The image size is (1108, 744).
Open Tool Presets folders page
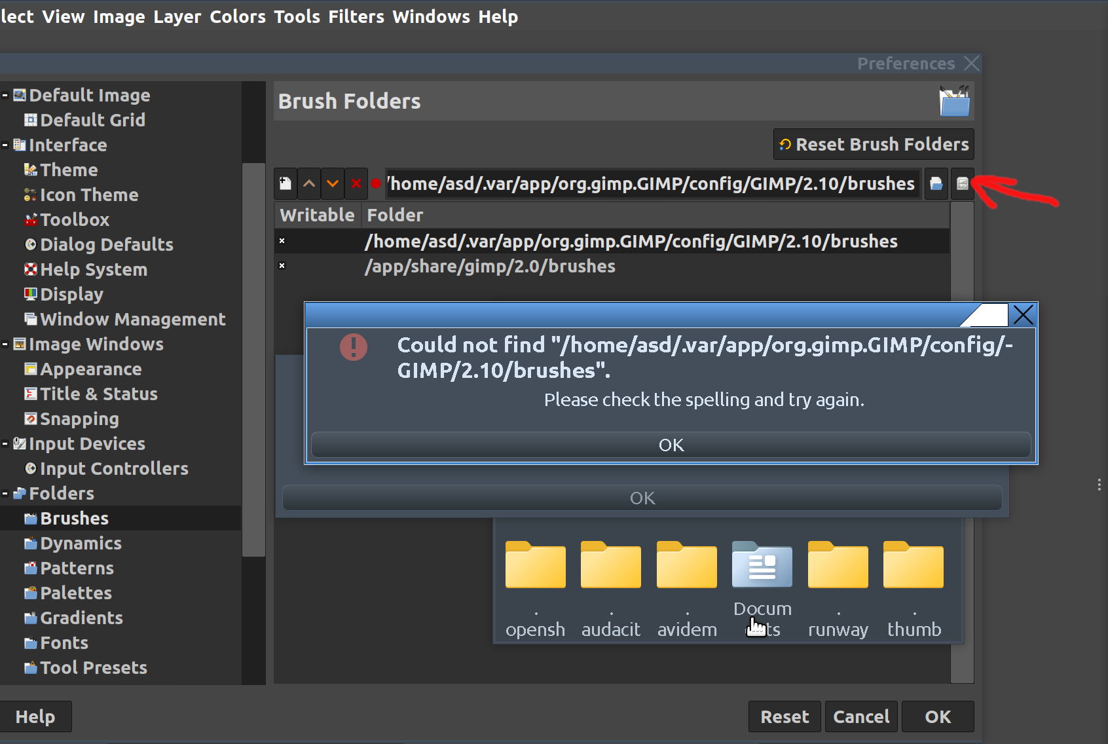[94, 667]
